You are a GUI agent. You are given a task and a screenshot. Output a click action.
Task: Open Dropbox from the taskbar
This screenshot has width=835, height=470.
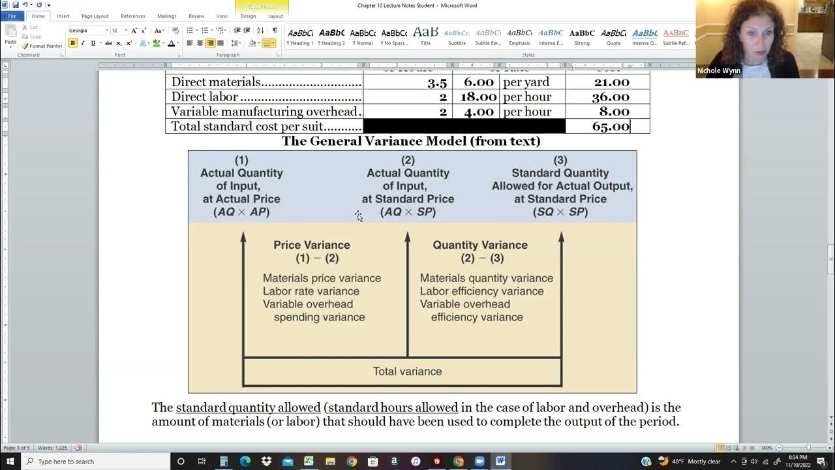(266, 462)
